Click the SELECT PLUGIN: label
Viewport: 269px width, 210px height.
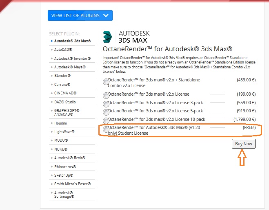coord(64,34)
